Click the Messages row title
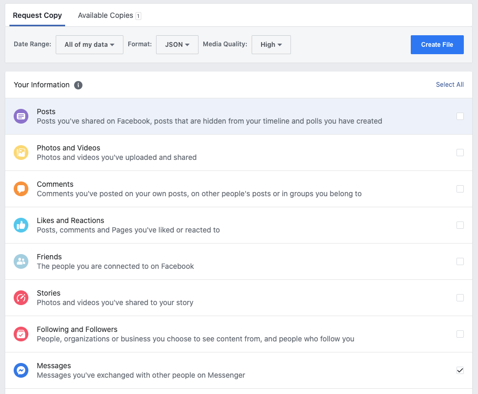 (x=54, y=366)
